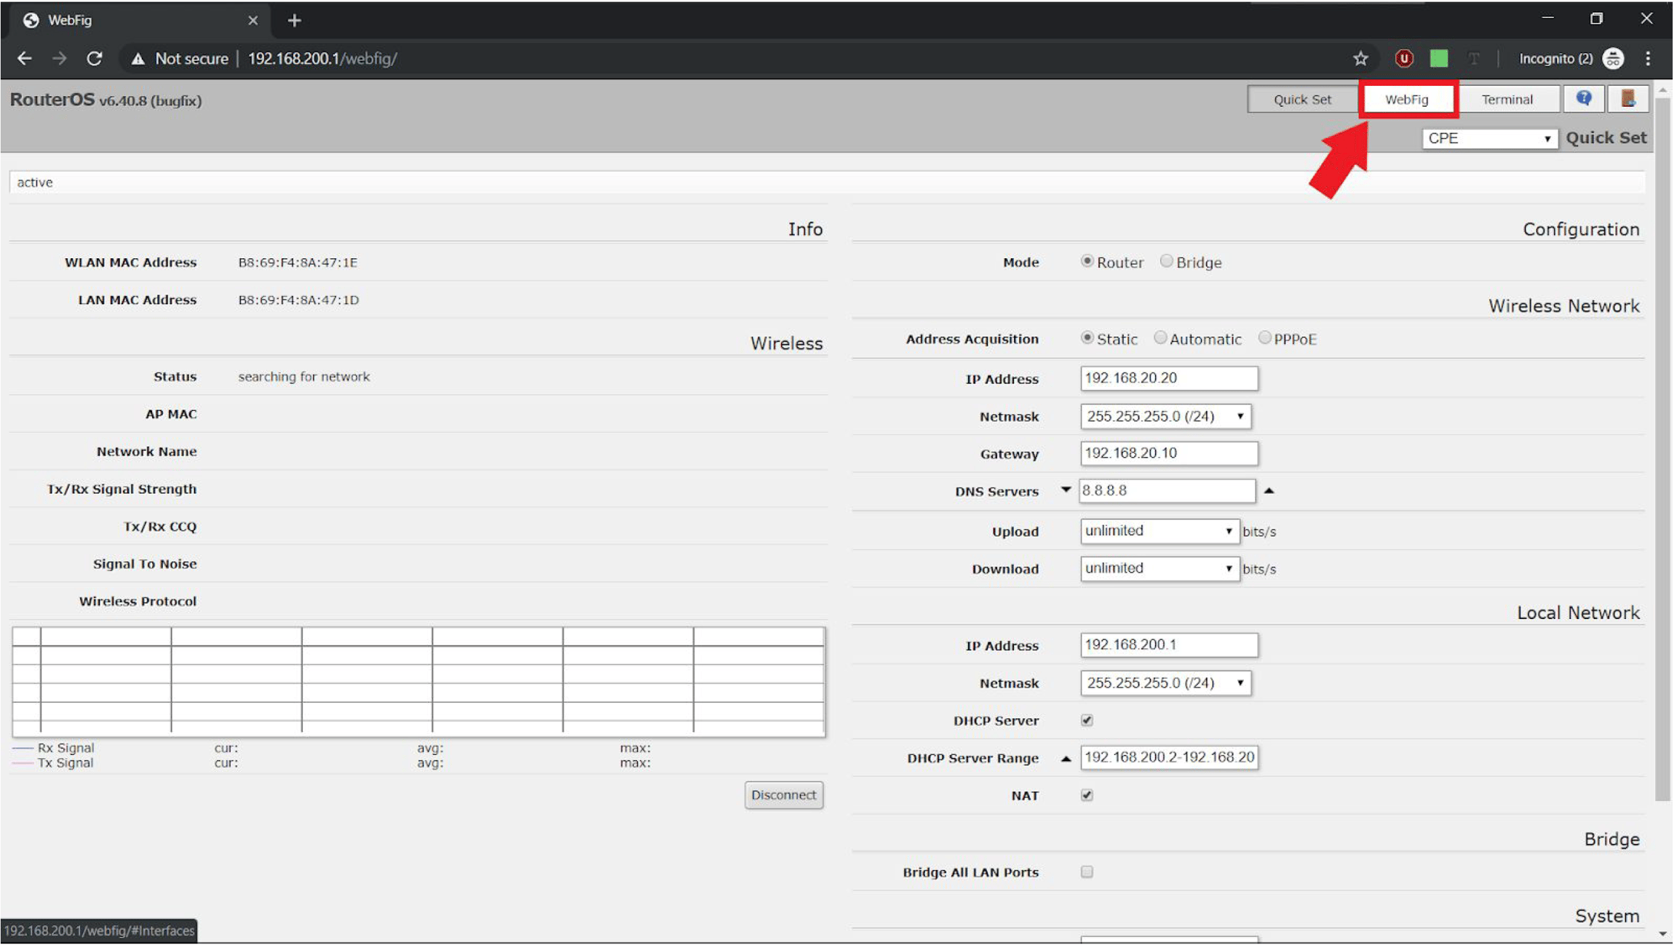Open the red uBlock extension icon

[1404, 58]
